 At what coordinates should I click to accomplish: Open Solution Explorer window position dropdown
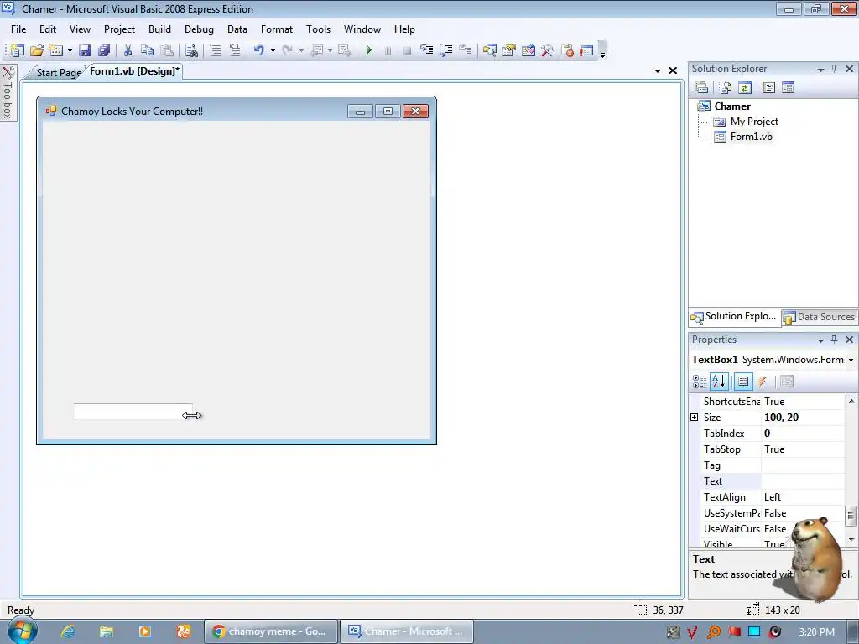(820, 70)
